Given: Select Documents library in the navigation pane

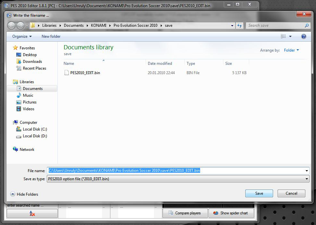Looking at the screenshot, I should click(x=33, y=89).
